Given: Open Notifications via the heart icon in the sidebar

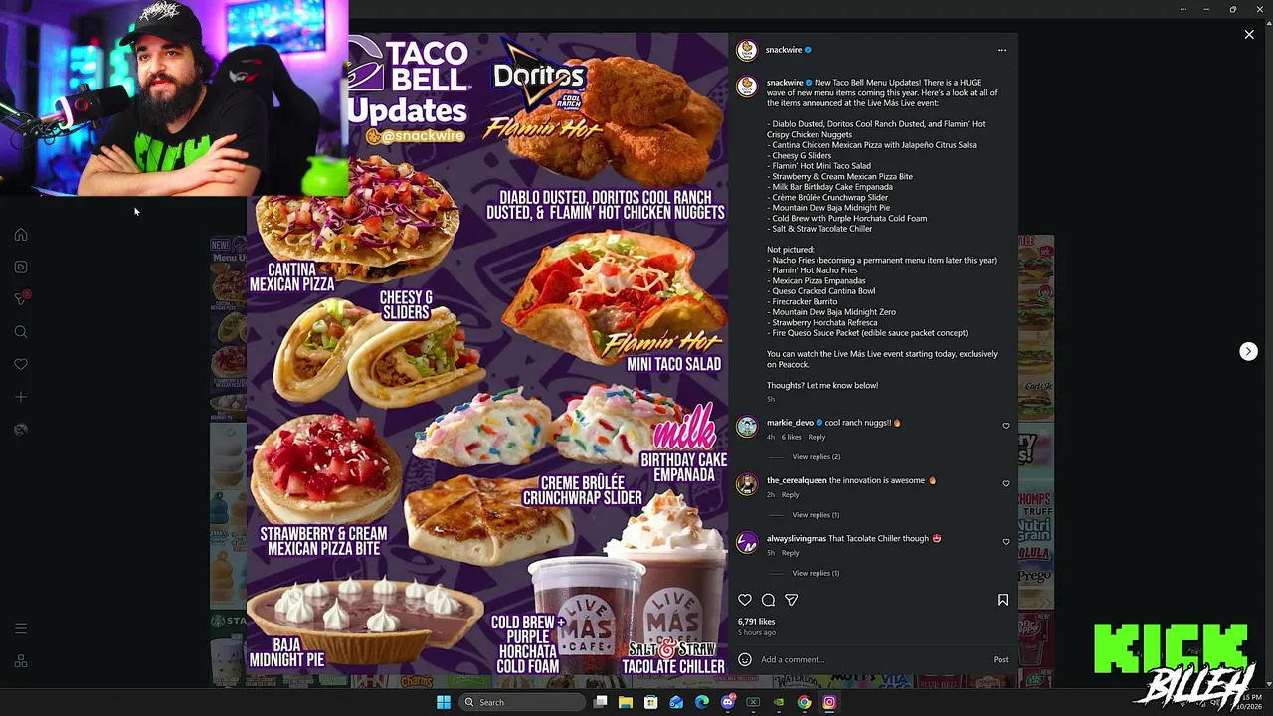Looking at the screenshot, I should pos(21,364).
